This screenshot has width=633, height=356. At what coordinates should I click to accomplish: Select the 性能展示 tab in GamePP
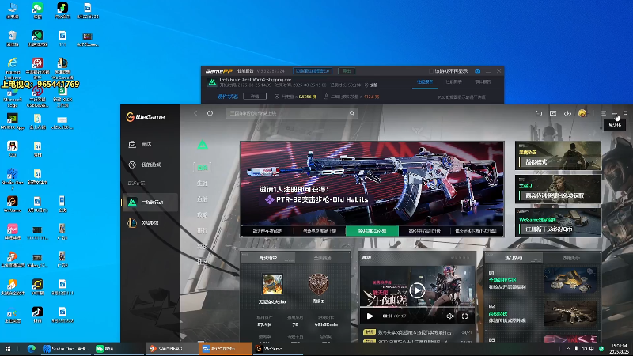425,82
